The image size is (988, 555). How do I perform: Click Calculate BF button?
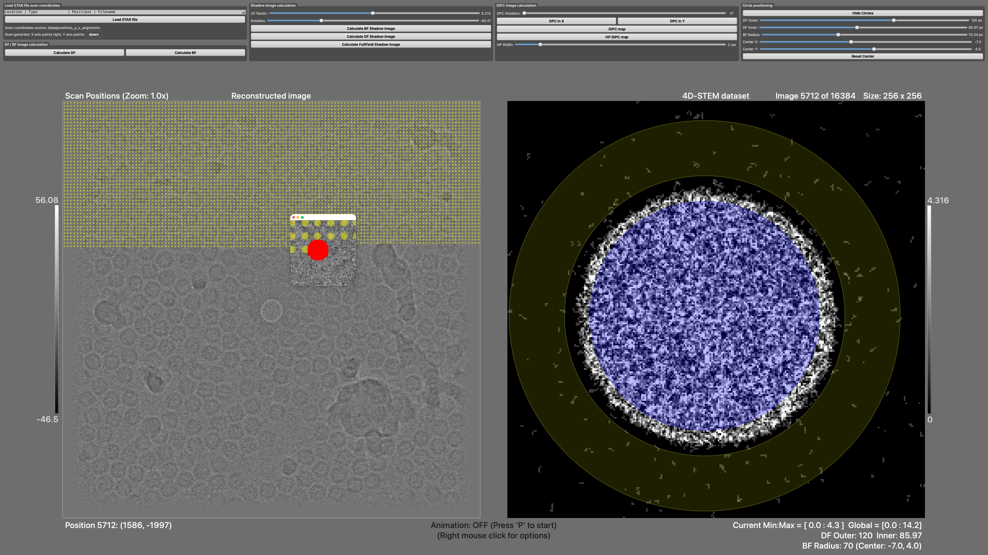pyautogui.click(x=185, y=52)
